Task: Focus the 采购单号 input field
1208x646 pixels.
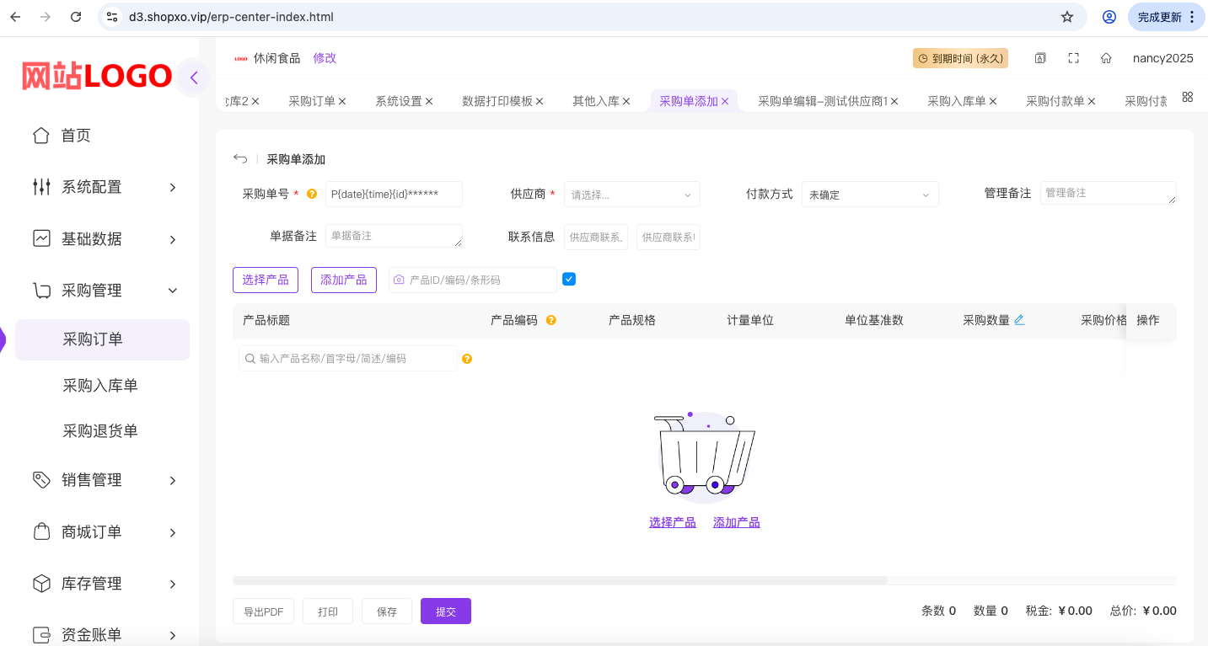Action: [x=394, y=194]
